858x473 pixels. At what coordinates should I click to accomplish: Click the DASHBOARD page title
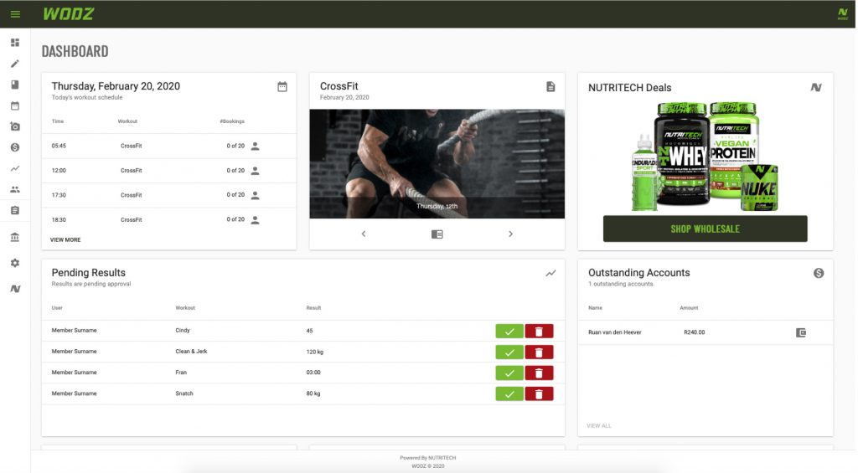pos(75,51)
